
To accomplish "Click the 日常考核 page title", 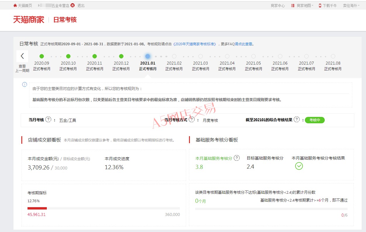I will (65, 20).
